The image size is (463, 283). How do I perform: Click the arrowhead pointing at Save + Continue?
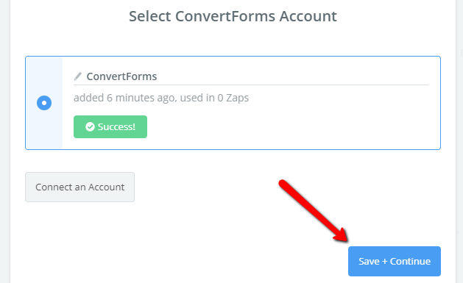(x=341, y=235)
